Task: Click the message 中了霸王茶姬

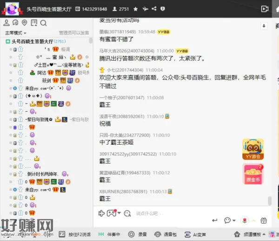Action: pyautogui.click(x=116, y=142)
